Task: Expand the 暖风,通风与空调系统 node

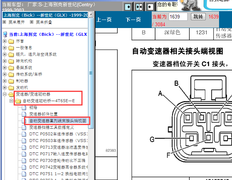Action: click(x=4, y=55)
